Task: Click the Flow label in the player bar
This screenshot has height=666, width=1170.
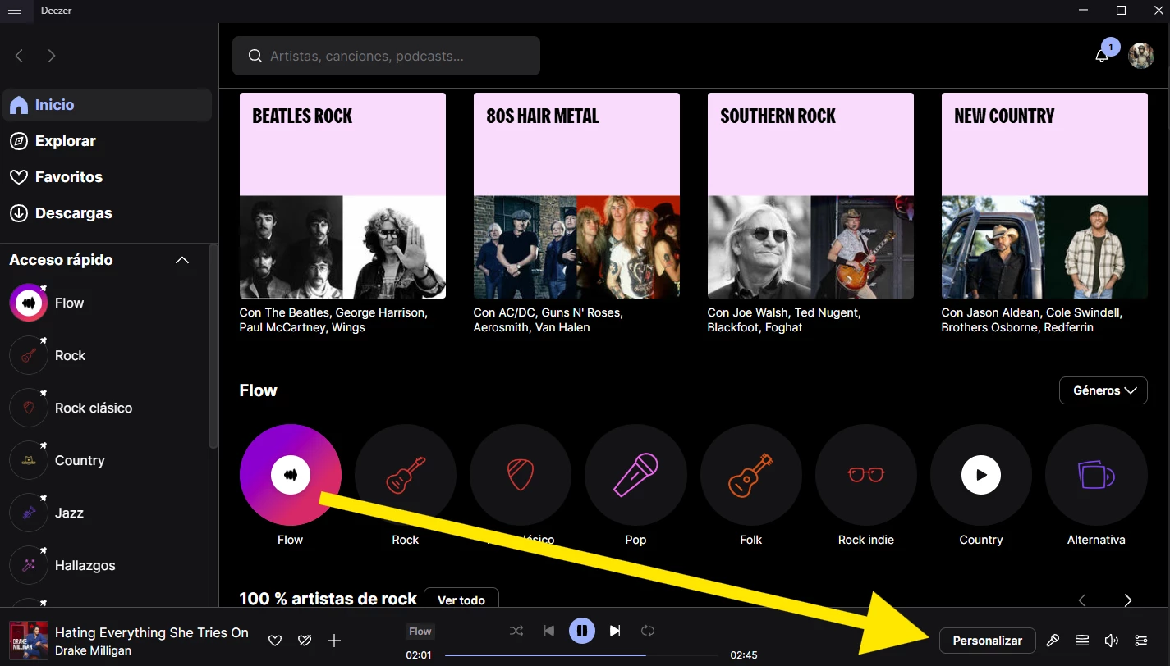Action: [420, 631]
